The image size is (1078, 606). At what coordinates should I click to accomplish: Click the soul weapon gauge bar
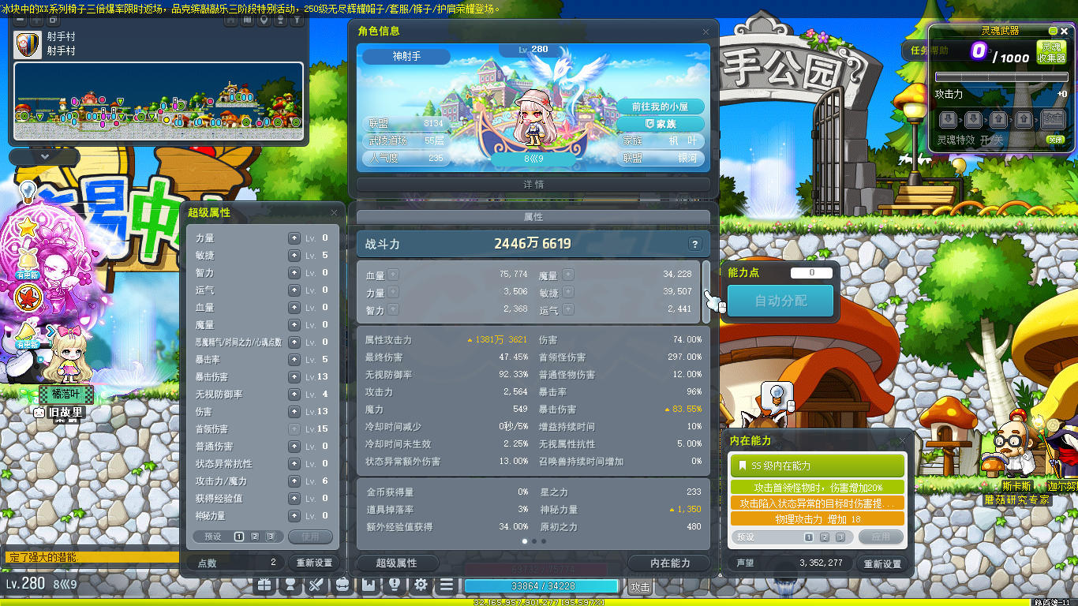pyautogui.click(x=1000, y=77)
